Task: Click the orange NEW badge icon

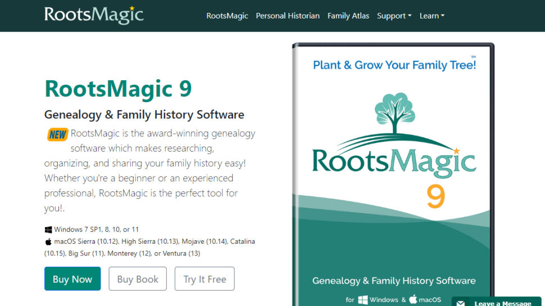Action: point(57,134)
